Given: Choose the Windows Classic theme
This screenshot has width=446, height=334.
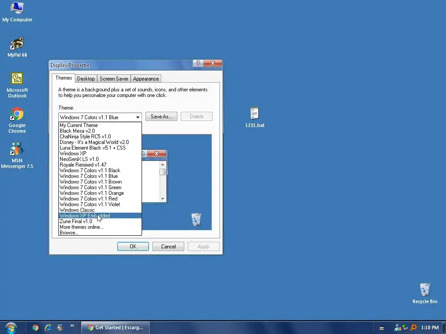Looking at the screenshot, I should point(100,210).
